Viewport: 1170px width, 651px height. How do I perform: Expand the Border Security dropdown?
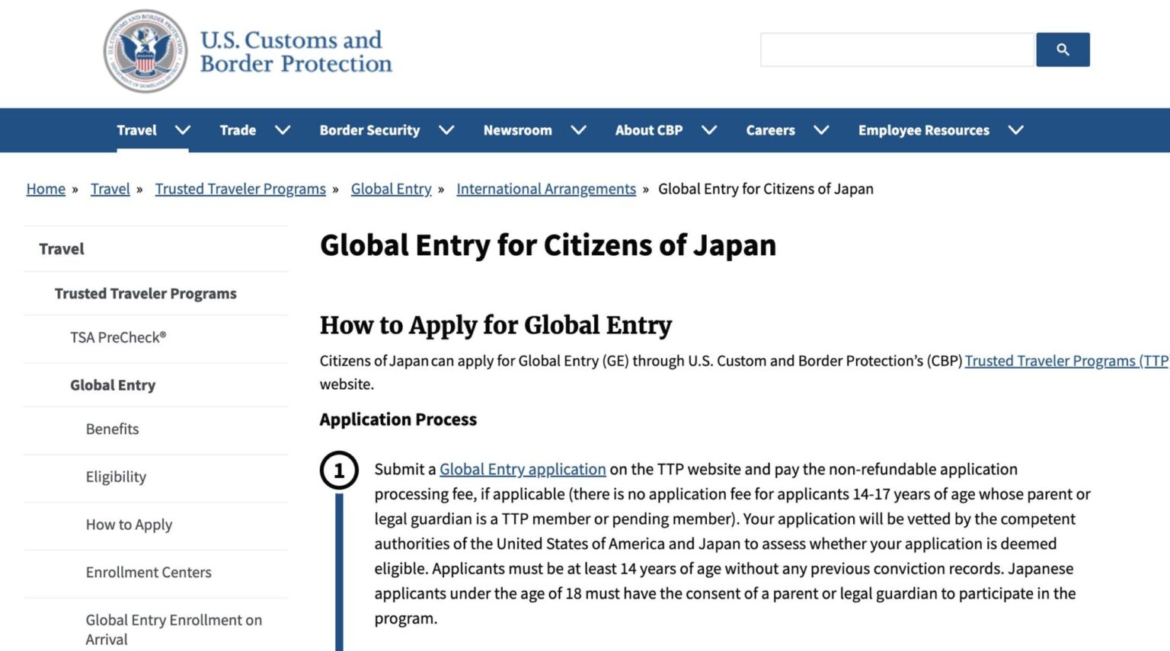point(446,130)
